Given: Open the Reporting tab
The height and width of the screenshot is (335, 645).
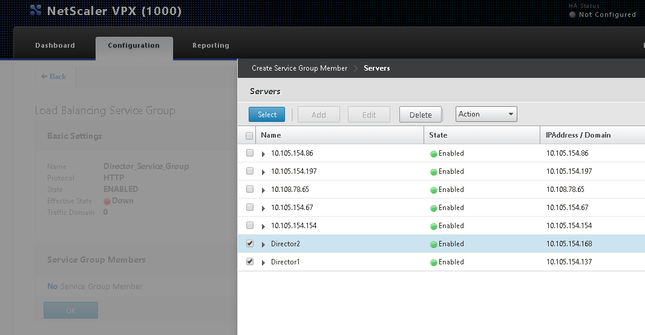Looking at the screenshot, I should tap(211, 45).
